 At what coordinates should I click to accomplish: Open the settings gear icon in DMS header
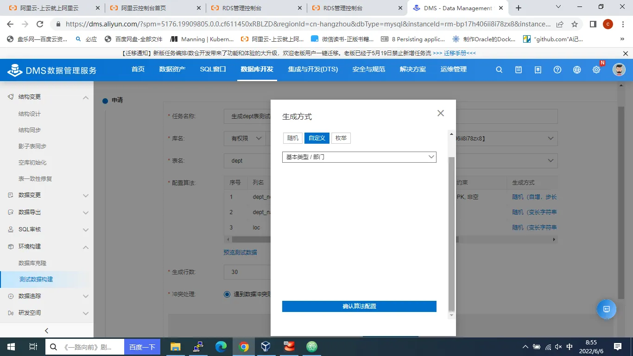pos(596,70)
